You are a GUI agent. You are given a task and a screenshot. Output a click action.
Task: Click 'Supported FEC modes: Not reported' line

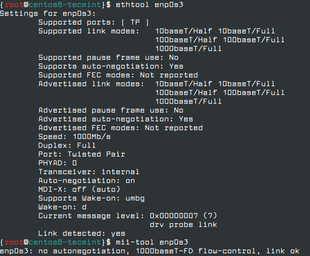click(x=118, y=75)
